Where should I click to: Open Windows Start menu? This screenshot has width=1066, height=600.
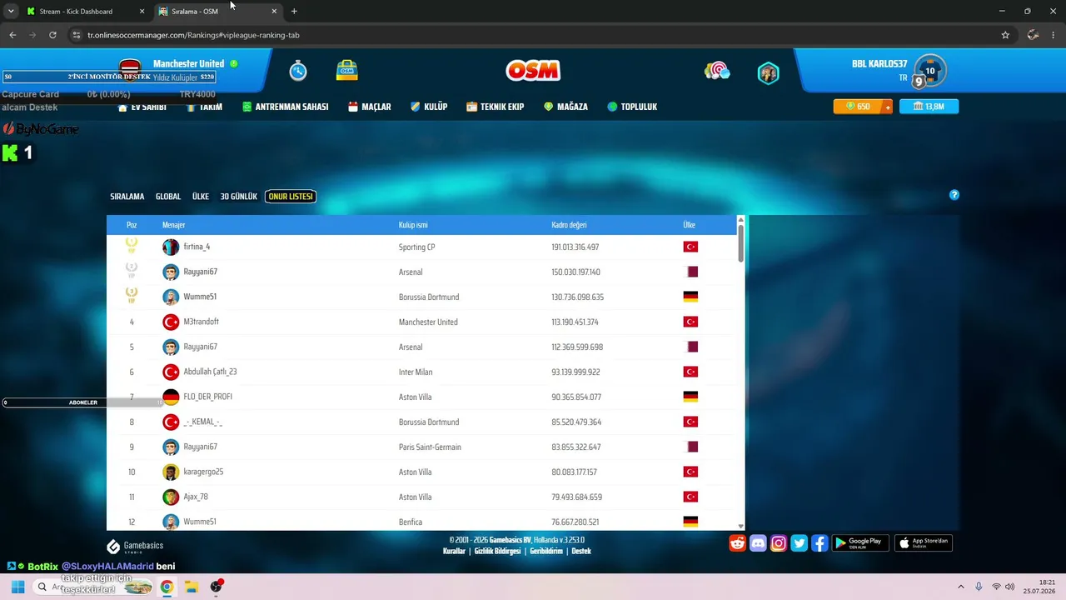[17, 587]
